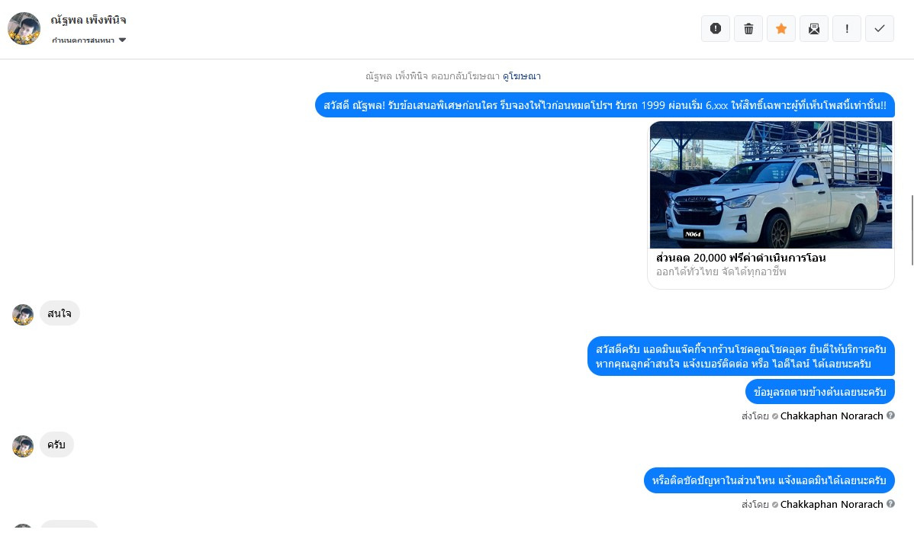The width and height of the screenshot is (914, 536).
Task: Click avatar next to สนใจ message
Action: (24, 315)
